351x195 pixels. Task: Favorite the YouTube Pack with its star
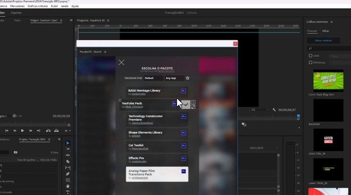(120, 100)
